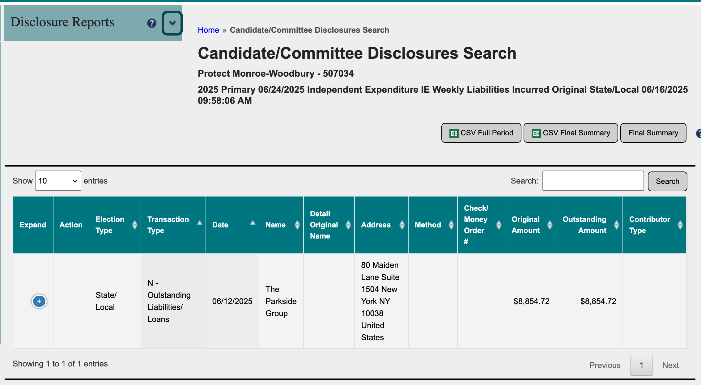701x385 pixels.
Task: Click the Disclosure Reports help question icon
Action: pos(151,23)
